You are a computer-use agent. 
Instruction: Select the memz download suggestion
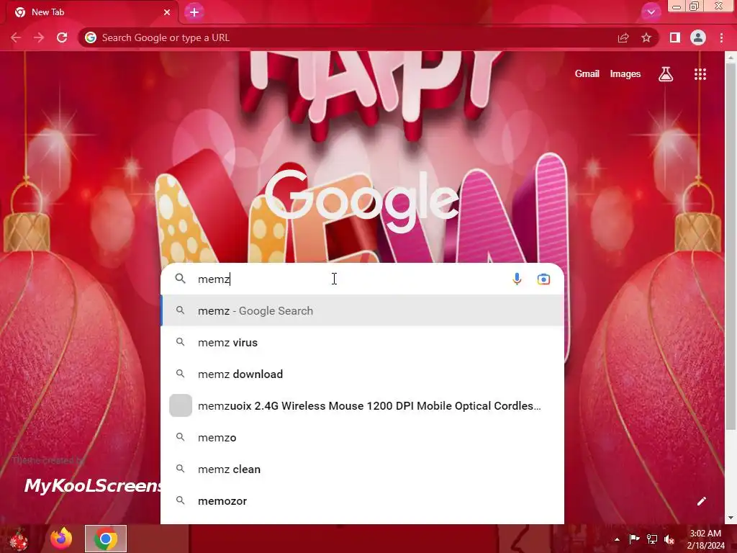coord(363,374)
